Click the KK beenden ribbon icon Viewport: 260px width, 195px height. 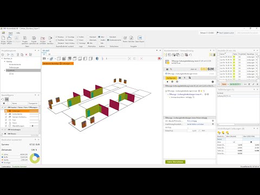pyautogui.click(x=50, y=38)
